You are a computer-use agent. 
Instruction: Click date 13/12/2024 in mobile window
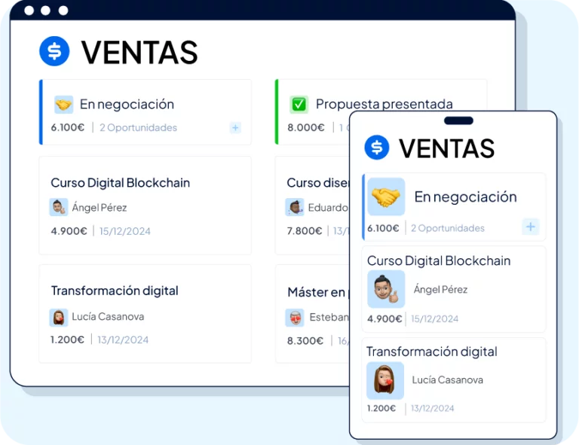[432, 408]
